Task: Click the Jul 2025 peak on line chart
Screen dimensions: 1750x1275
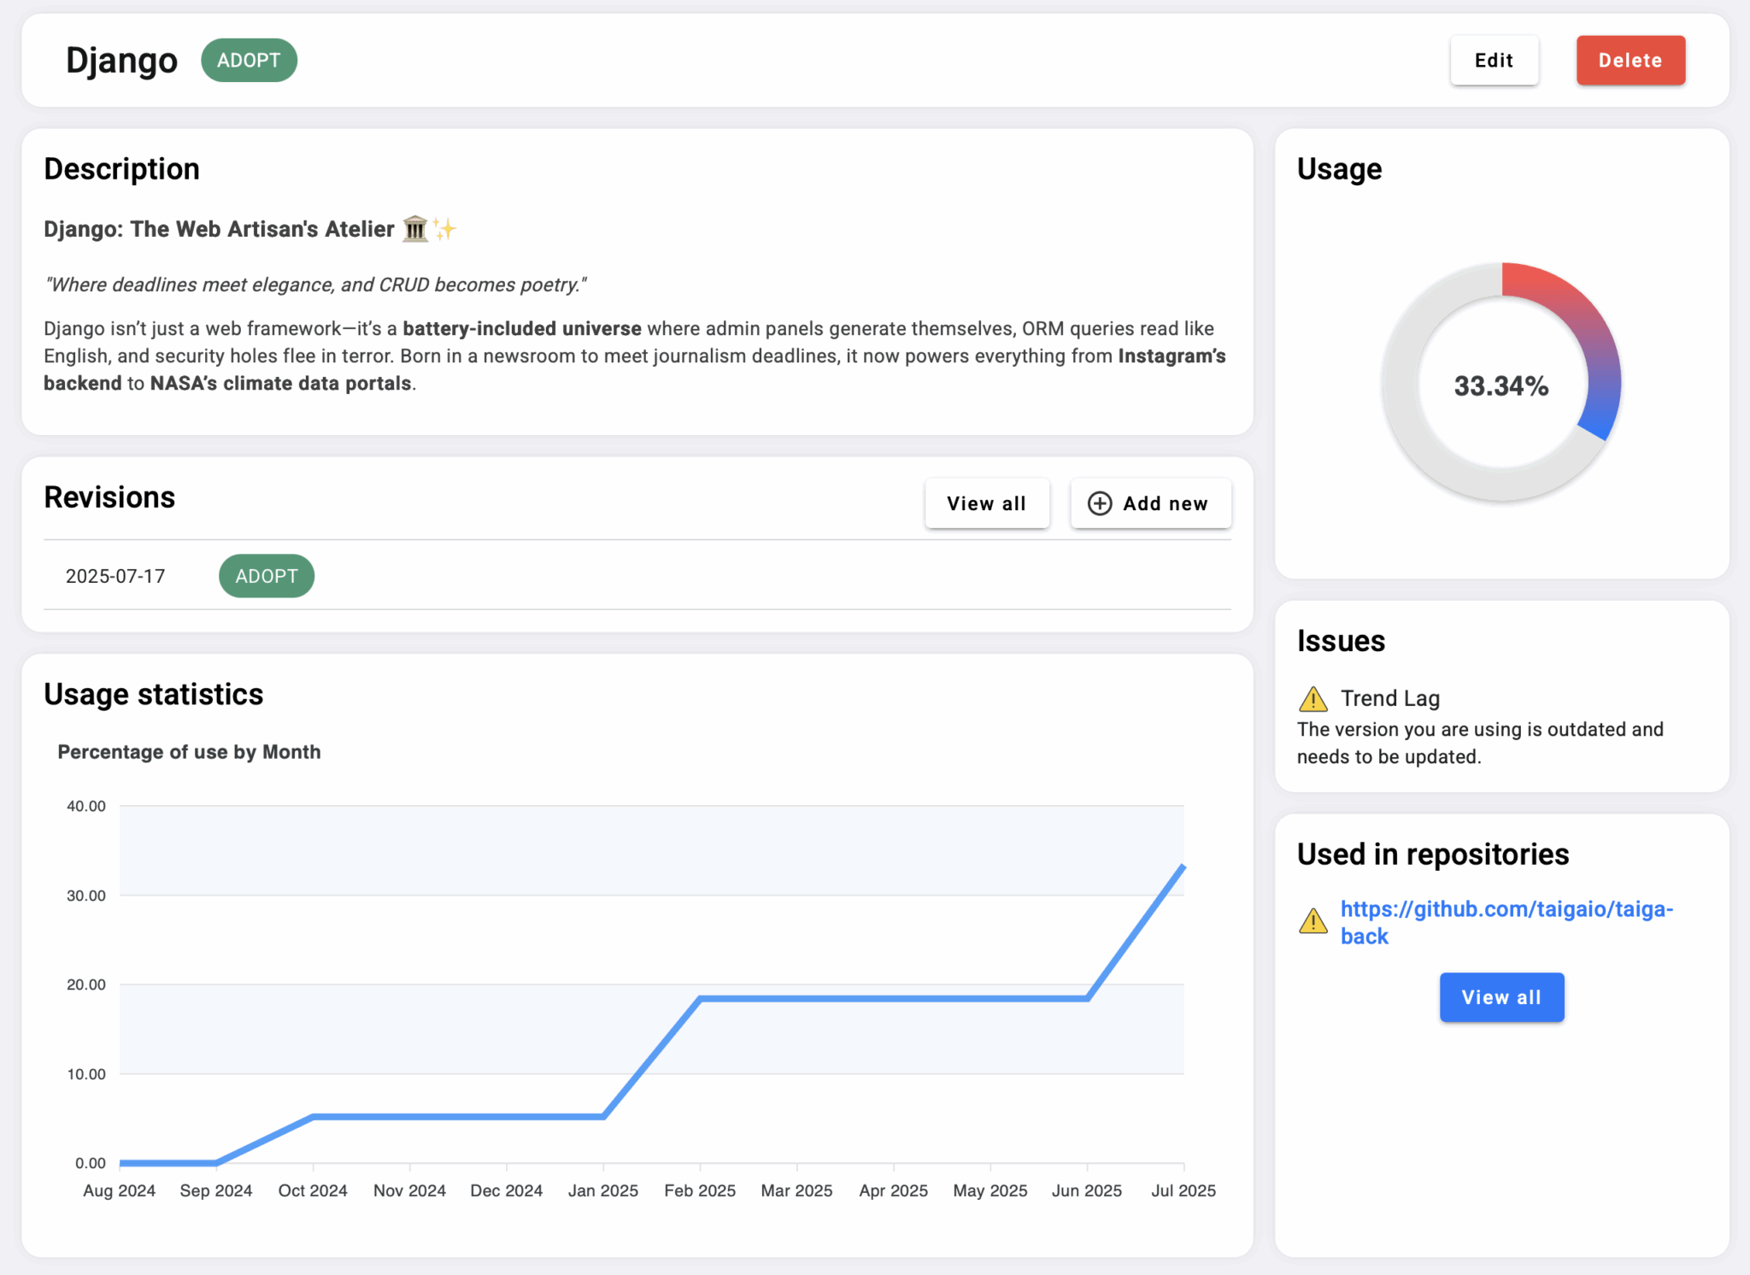Action: (1183, 867)
